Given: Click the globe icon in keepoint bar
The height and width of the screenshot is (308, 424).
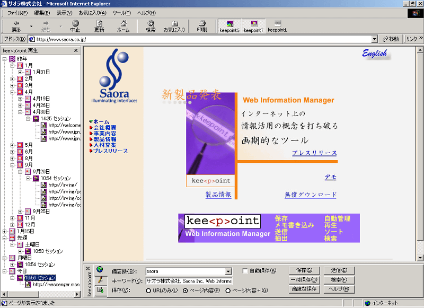Looking at the screenshot, I should click(100, 269).
